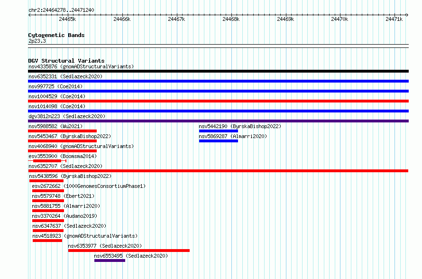Open variant dgv3812n223 (Sedlazeck2020) label

click(67, 116)
